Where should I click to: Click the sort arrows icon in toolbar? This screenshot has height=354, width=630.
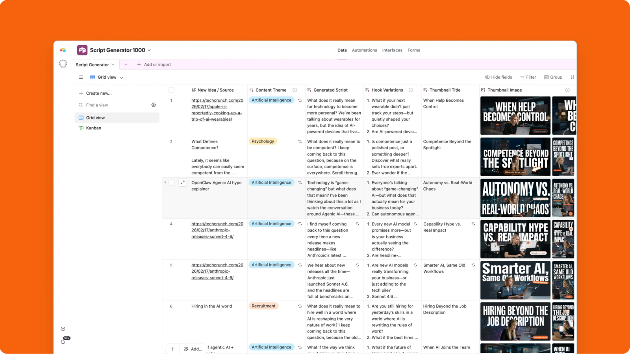coord(573,77)
